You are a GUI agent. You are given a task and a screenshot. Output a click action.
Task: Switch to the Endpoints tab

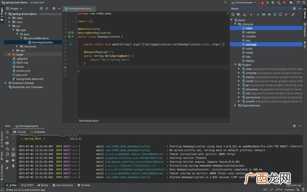(x=37, y=132)
